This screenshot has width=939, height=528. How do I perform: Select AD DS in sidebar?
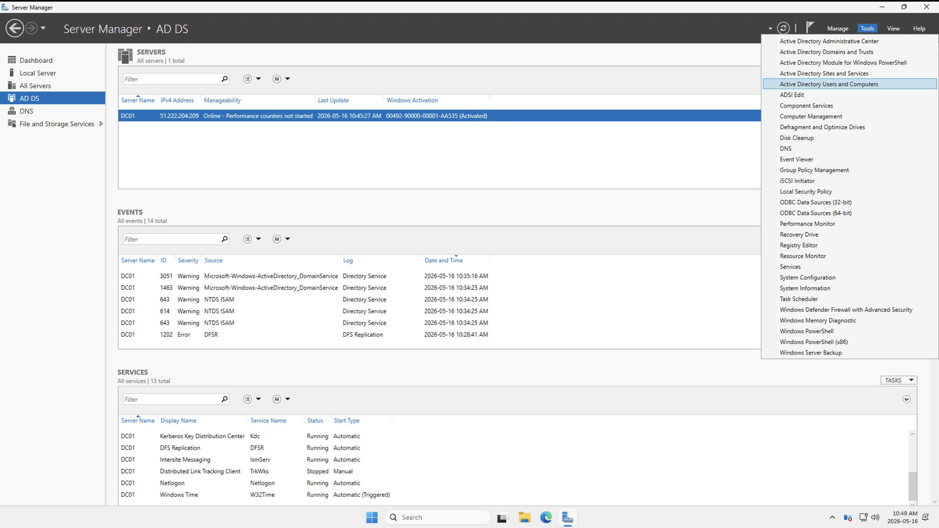pyautogui.click(x=53, y=98)
